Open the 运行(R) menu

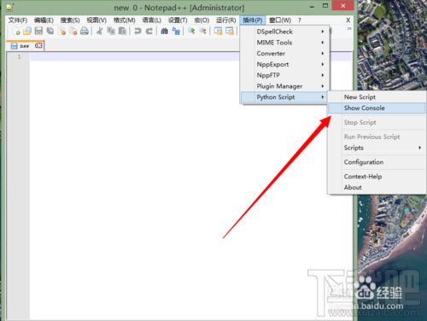225,20
